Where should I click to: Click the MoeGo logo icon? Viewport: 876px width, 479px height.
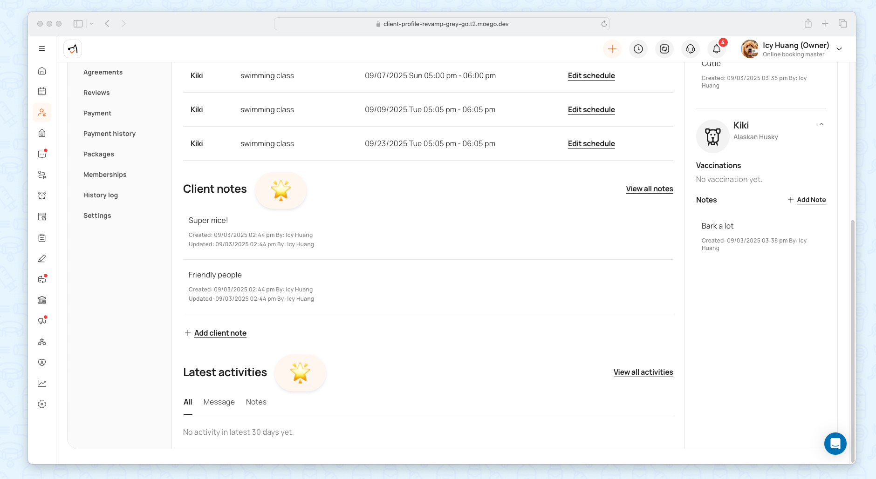73,49
